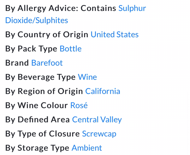Click the 'By Region of Origin' label
The width and height of the screenshot is (190, 155).
coord(44,91)
